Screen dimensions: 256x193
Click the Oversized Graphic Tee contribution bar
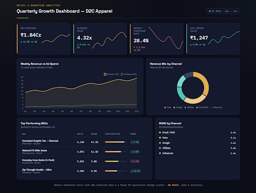tap(116, 142)
